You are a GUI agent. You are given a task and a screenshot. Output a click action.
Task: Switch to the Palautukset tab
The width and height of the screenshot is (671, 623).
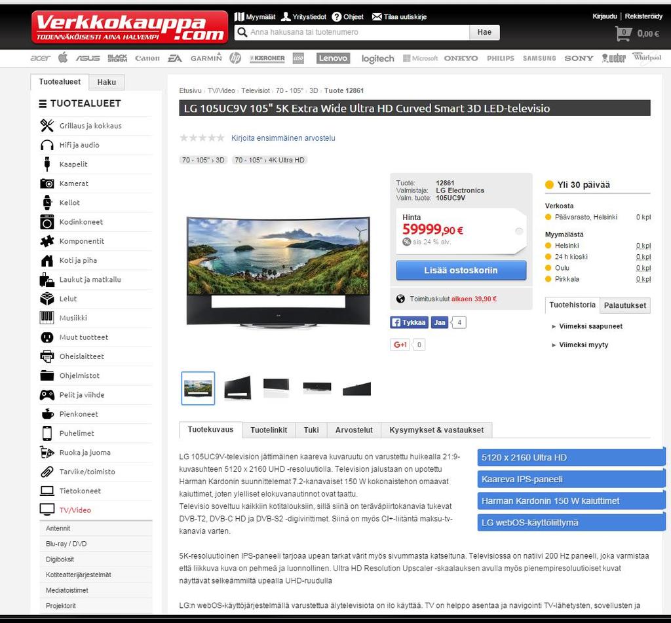tap(625, 305)
